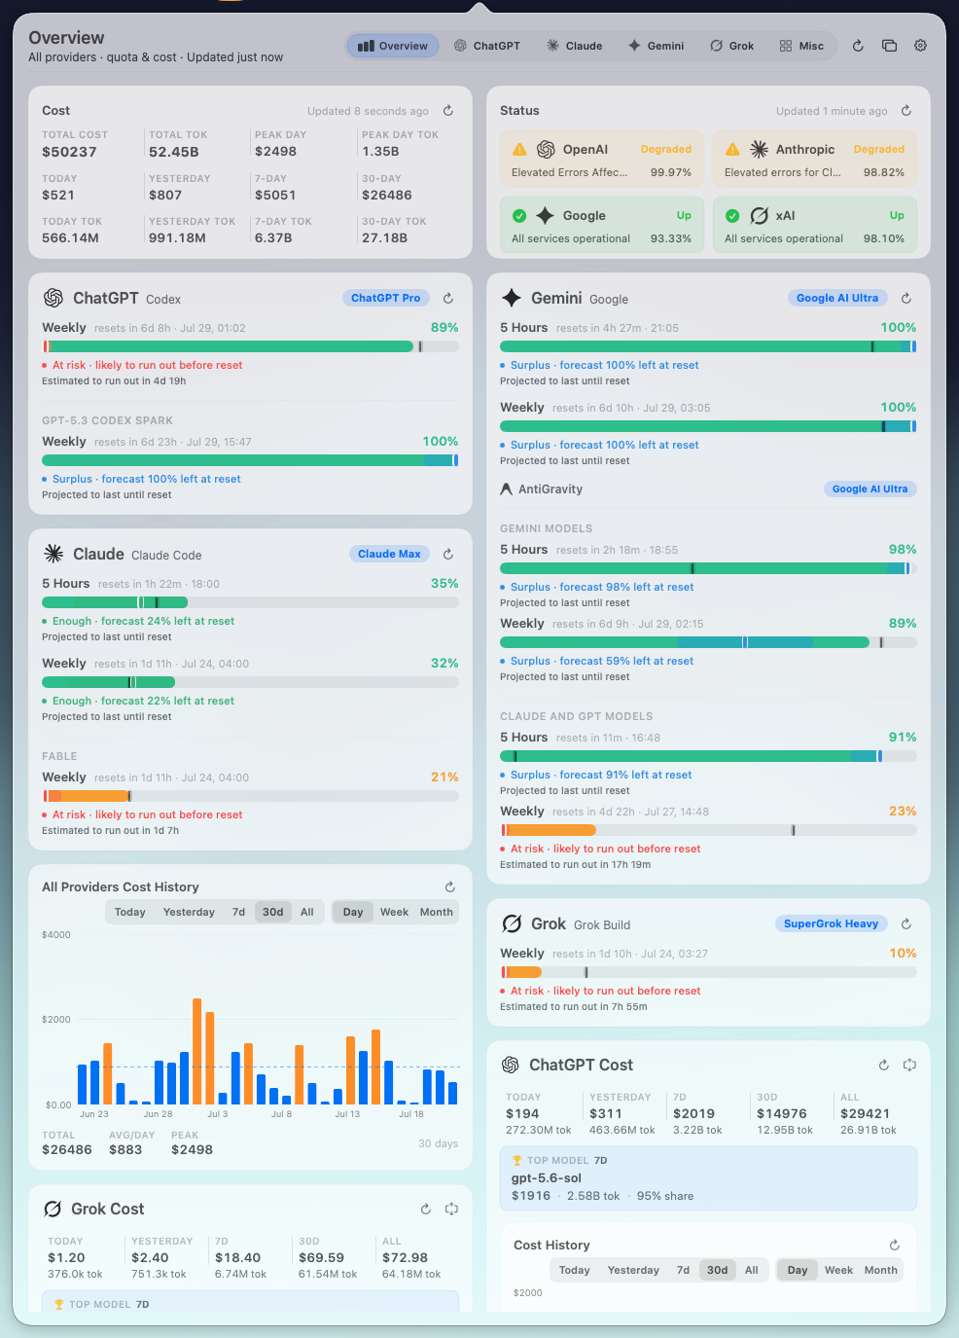Refresh all providers from the header

(858, 46)
